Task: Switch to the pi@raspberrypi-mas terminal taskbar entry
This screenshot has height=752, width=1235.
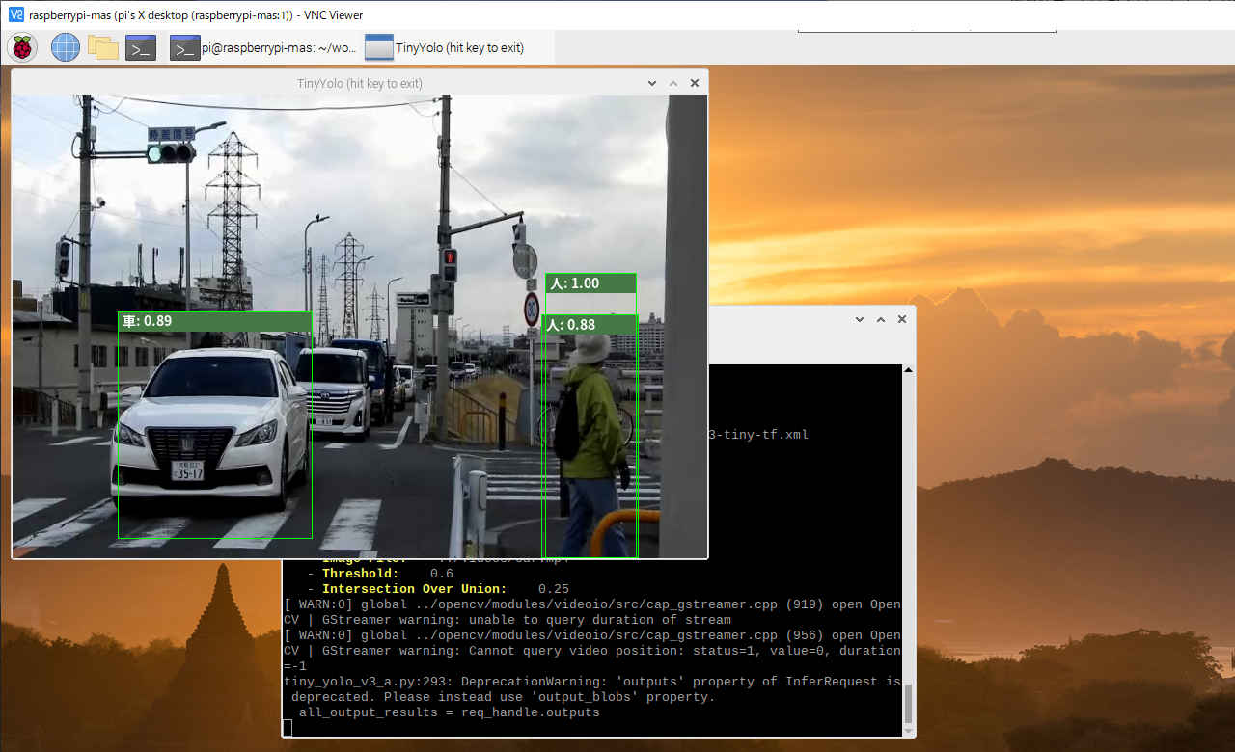Action: point(263,47)
